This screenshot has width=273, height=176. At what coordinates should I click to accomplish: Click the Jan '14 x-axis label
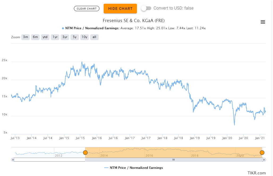click(x=32, y=138)
